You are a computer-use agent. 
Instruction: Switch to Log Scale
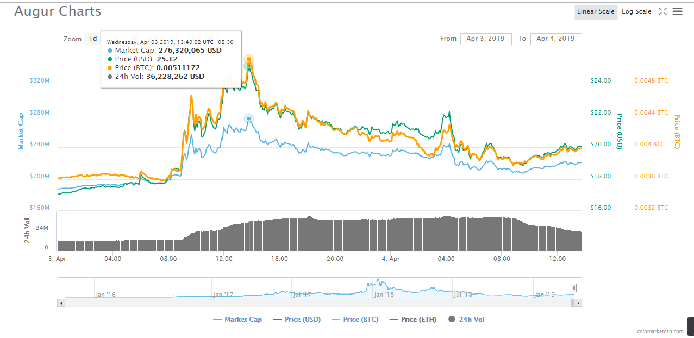(x=636, y=11)
